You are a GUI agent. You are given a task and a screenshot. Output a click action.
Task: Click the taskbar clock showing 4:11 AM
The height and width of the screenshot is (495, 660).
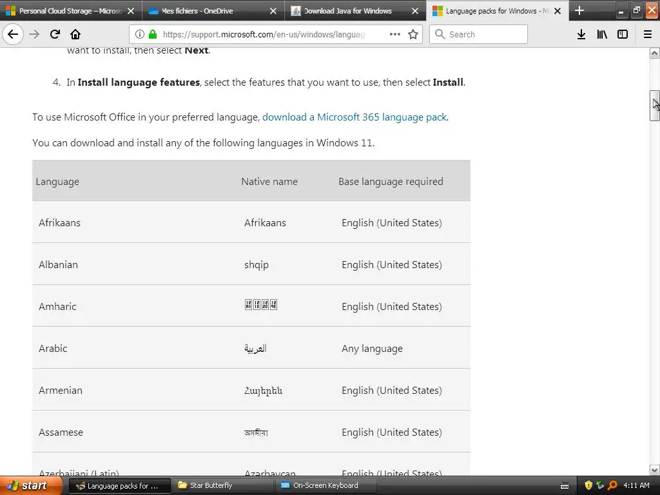[636, 485]
